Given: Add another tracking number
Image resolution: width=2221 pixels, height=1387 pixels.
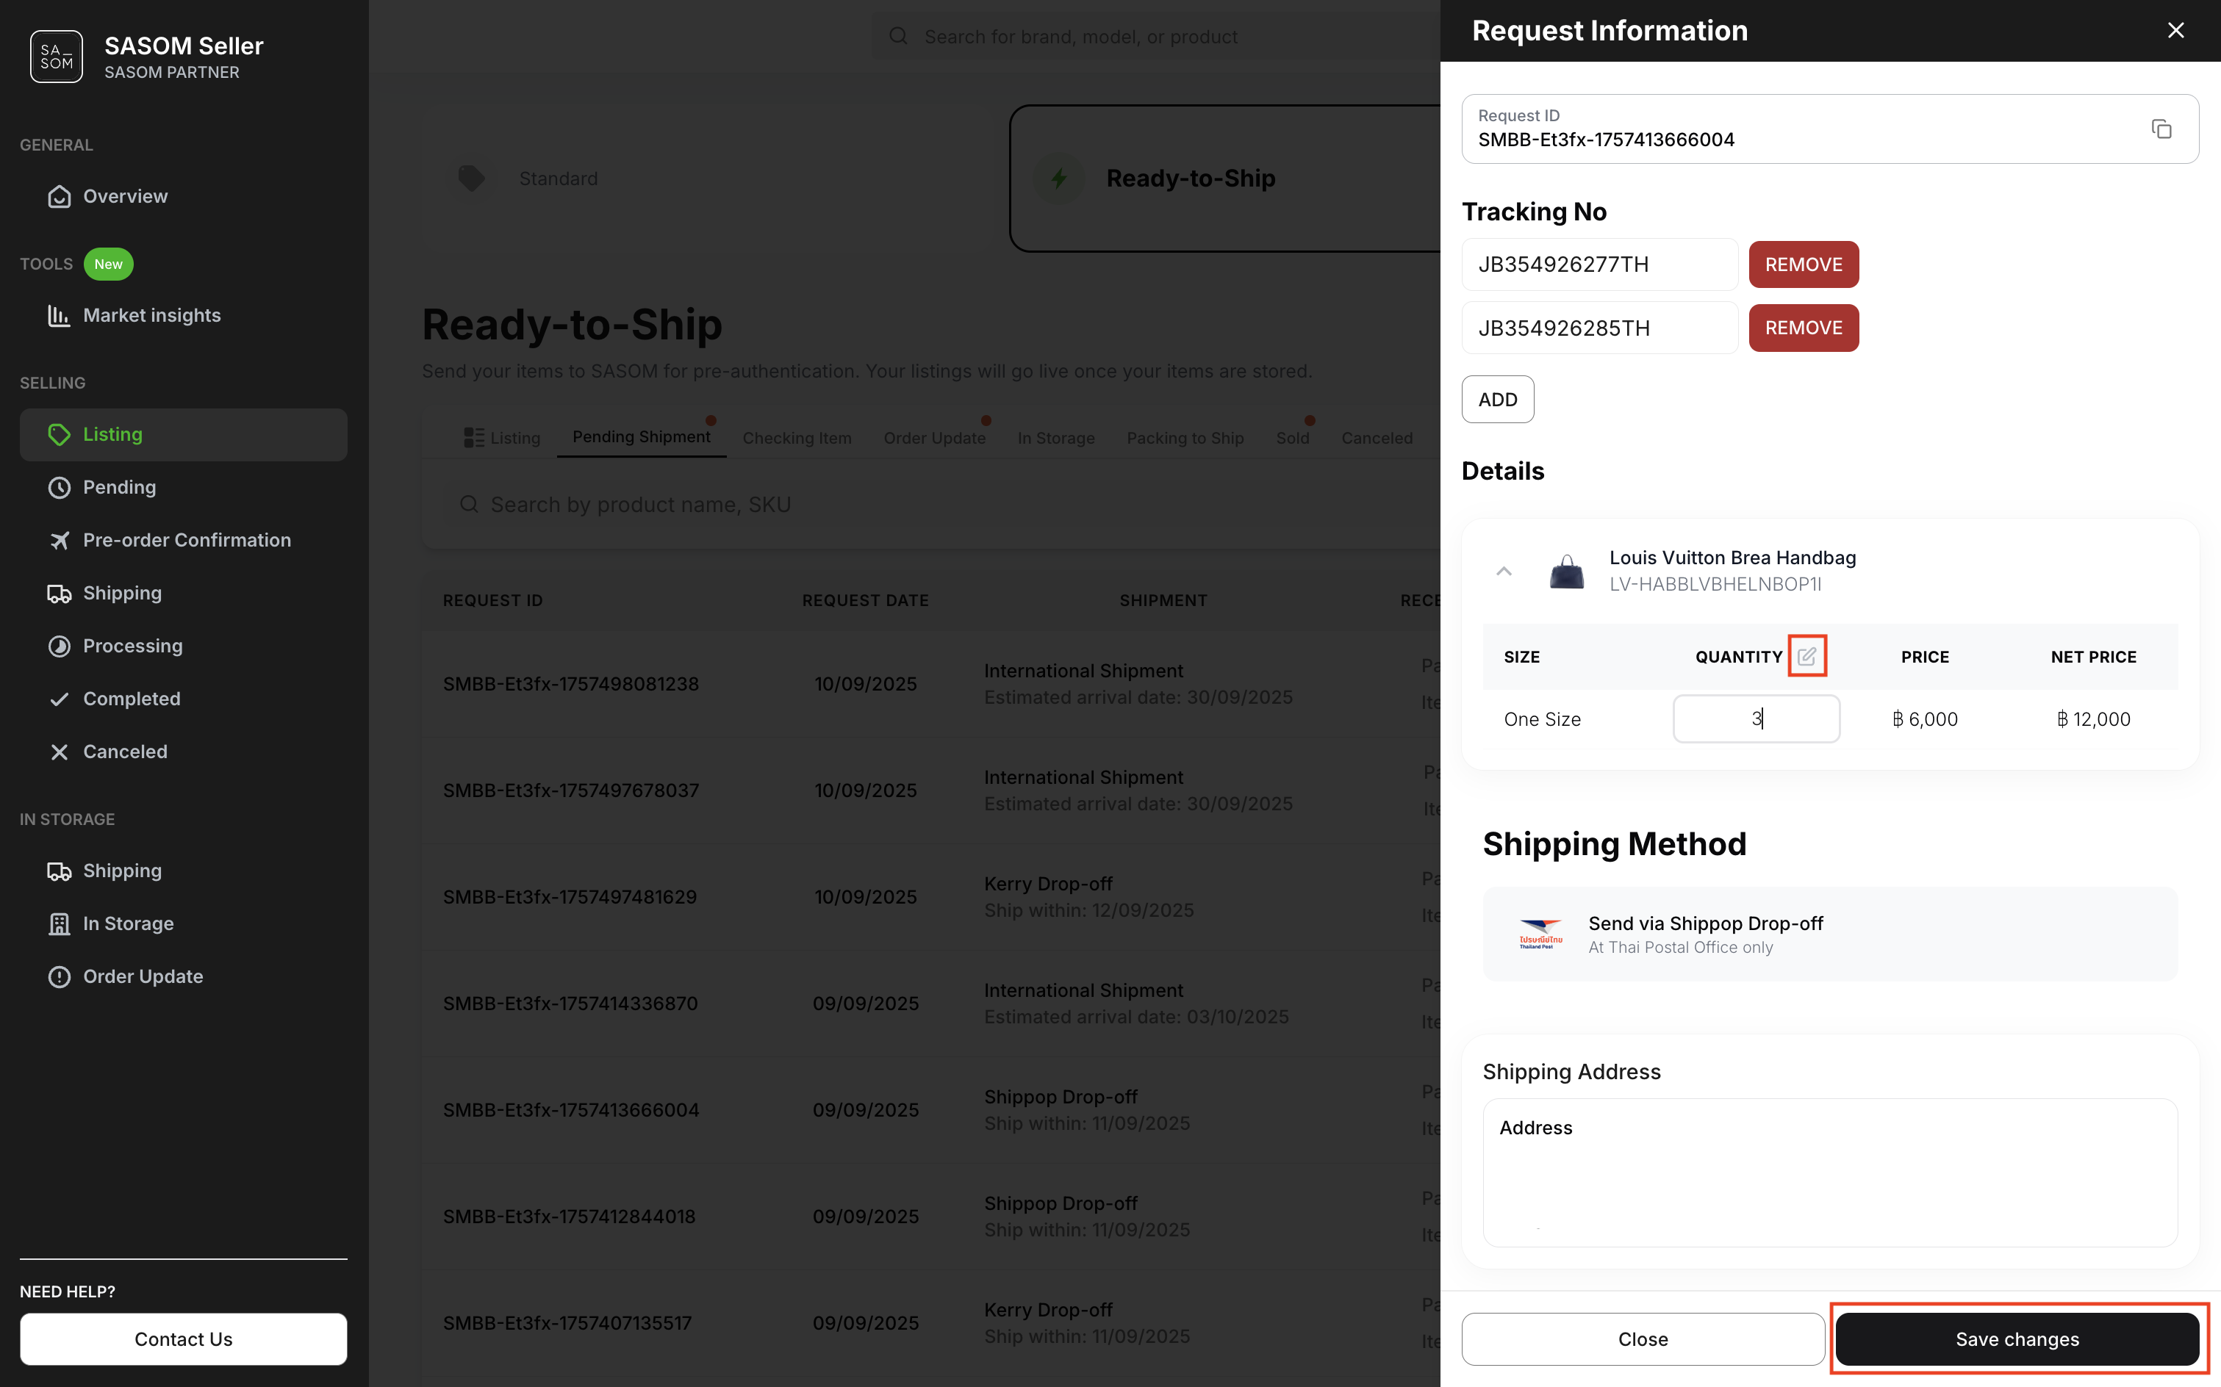Looking at the screenshot, I should [1498, 400].
